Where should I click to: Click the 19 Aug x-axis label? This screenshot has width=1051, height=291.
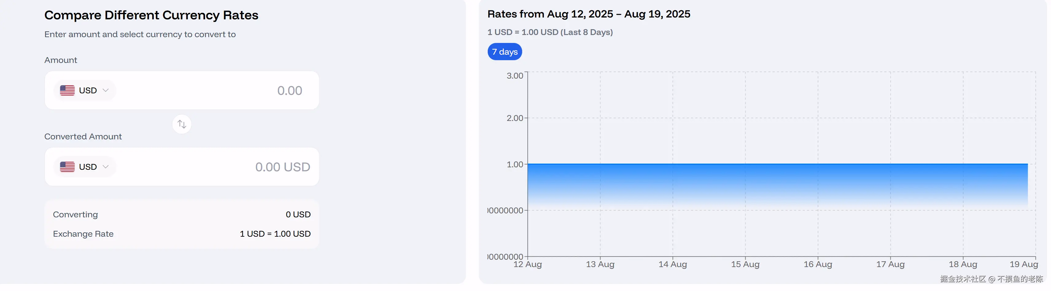click(x=1023, y=265)
